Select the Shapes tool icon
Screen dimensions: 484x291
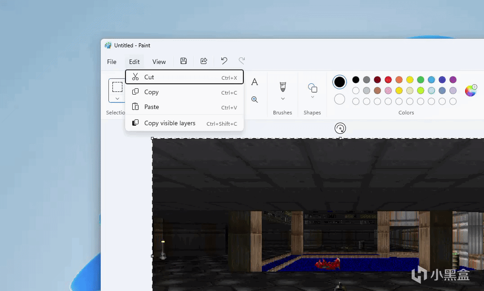coord(312,88)
